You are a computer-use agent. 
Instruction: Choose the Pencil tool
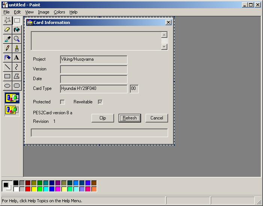click(8, 48)
